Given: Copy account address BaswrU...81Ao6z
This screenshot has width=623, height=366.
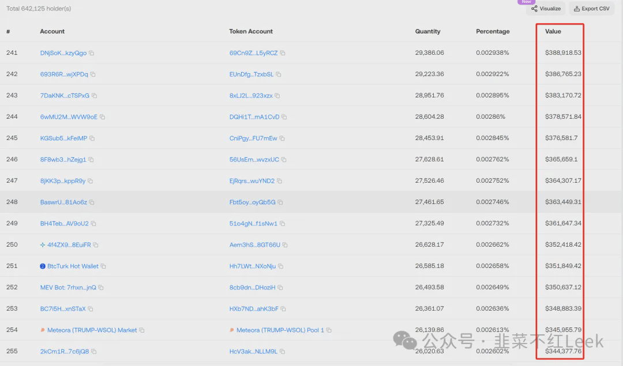Looking at the screenshot, I should coord(92,202).
